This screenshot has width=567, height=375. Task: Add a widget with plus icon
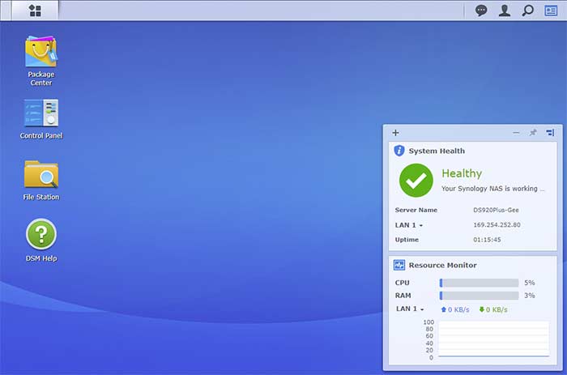(395, 133)
